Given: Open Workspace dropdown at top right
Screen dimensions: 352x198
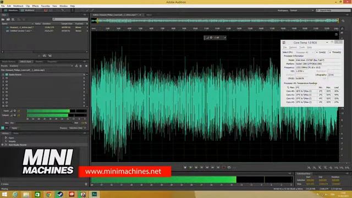Looking at the screenshot, I should click(x=302, y=10).
